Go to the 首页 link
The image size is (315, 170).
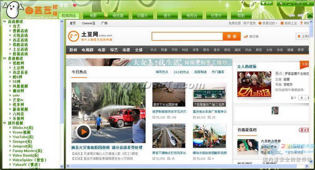coord(73,23)
